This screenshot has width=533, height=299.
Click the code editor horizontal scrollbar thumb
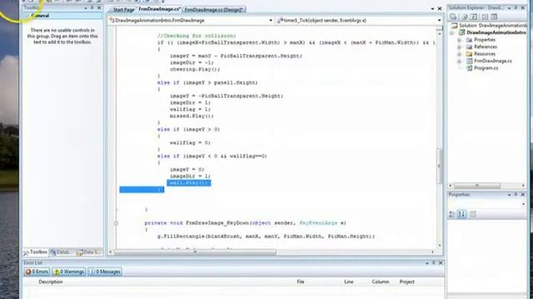(x=196, y=252)
